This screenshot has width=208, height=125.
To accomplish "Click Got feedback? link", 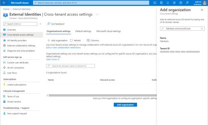I will coord(56,24).
